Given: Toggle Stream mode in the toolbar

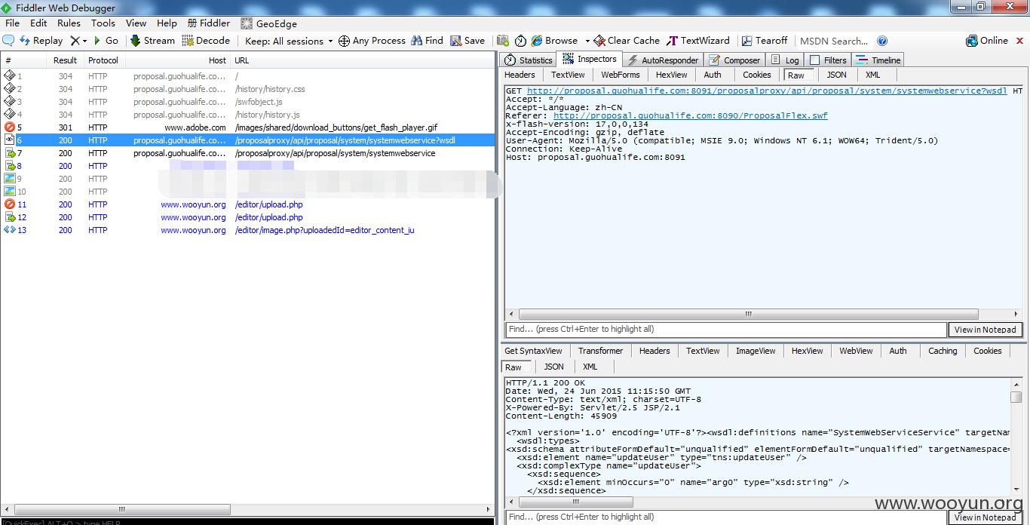Looking at the screenshot, I should pos(152,41).
